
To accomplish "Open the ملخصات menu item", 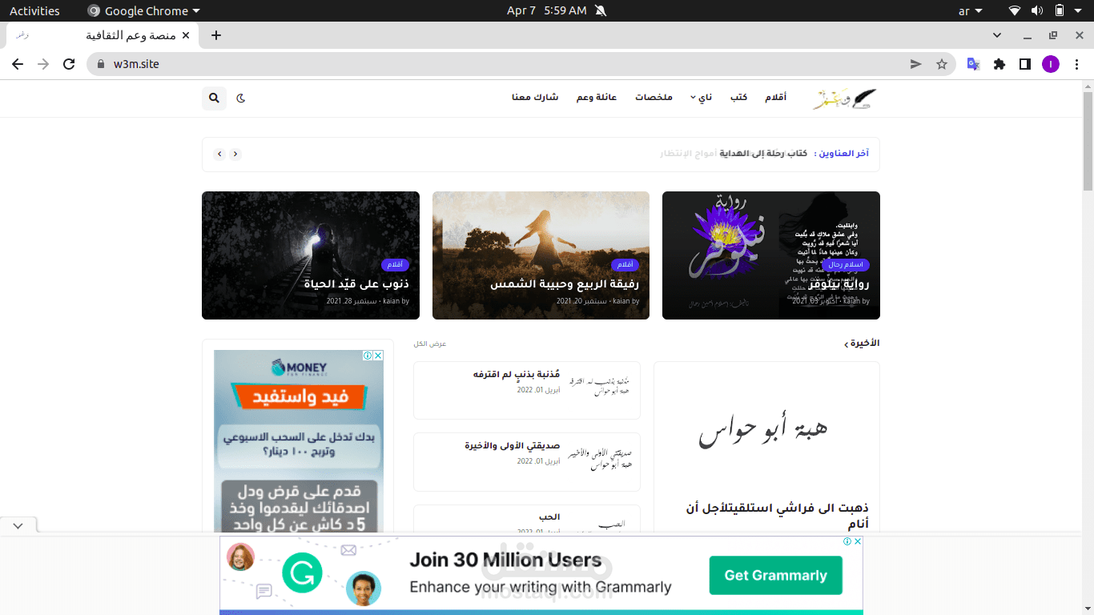I will (x=654, y=98).
